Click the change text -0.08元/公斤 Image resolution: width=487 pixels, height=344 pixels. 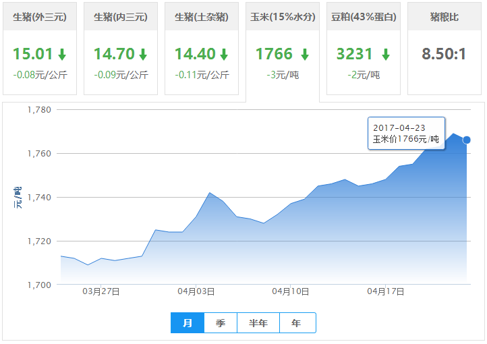[40, 75]
